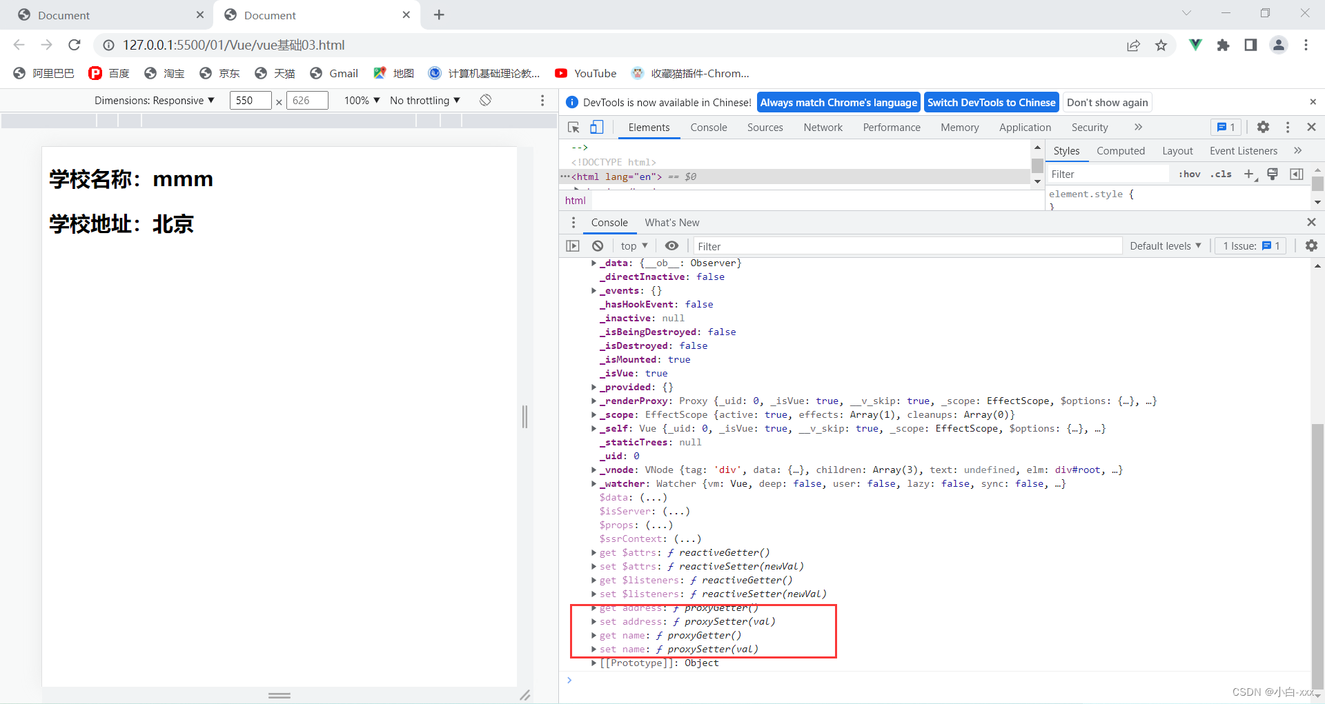Reload the page with refresh icon
Image resolution: width=1325 pixels, height=704 pixels.
[75, 45]
